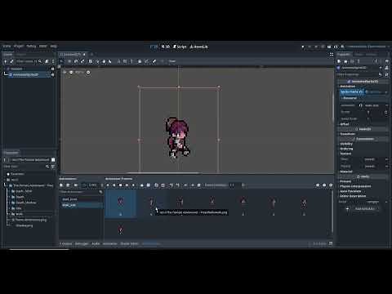Viewport: 392px width, 294px height.
Task: Zoom in the animation frames thumbnails
Action: [x=331, y=185]
